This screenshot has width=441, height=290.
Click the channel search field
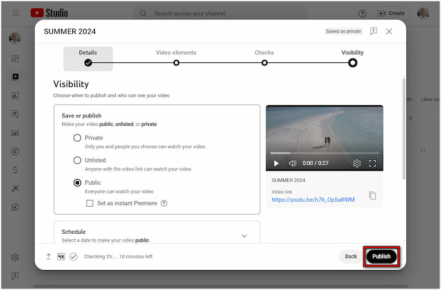(226, 13)
